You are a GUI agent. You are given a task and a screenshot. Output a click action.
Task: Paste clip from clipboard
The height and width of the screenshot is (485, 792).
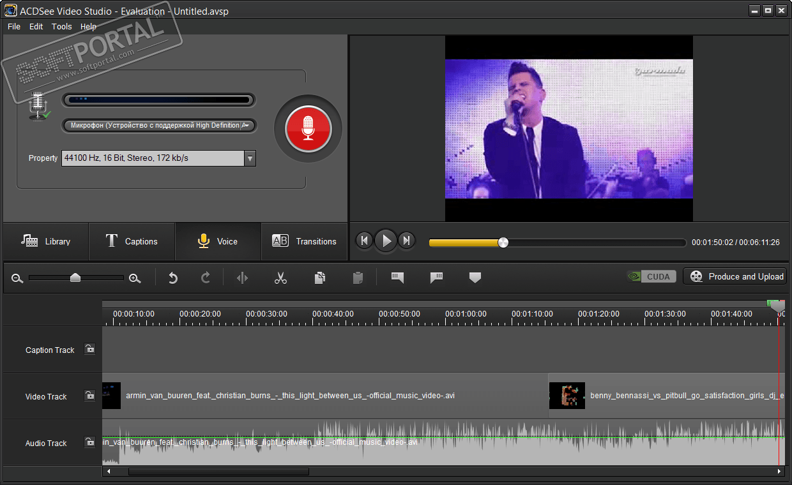click(x=358, y=278)
